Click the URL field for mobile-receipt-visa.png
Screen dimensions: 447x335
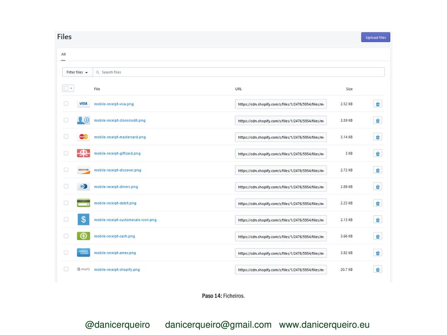(281, 104)
